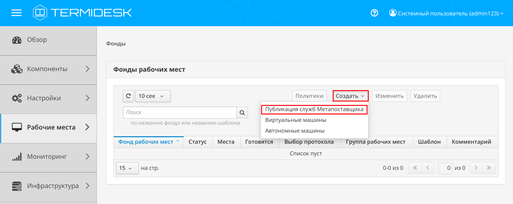Open the hamburger navigation menu
The image size is (513, 204).
16,13
